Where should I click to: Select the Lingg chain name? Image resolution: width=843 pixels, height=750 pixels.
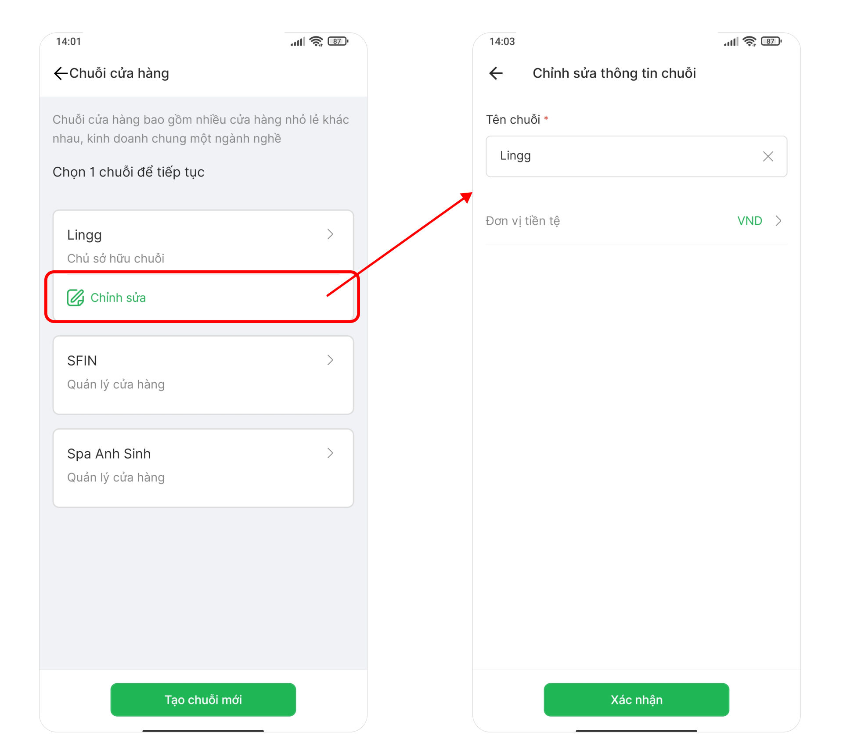[84, 235]
